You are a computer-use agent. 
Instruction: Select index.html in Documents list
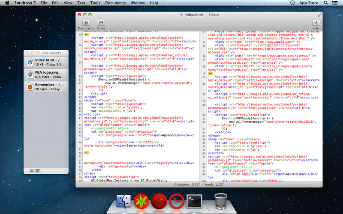coord(46,62)
